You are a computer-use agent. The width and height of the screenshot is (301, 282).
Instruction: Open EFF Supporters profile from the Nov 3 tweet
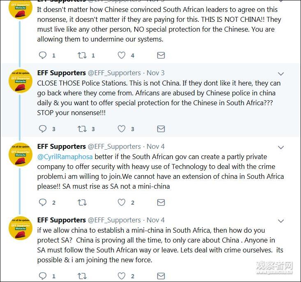pyautogui.click(x=62, y=73)
